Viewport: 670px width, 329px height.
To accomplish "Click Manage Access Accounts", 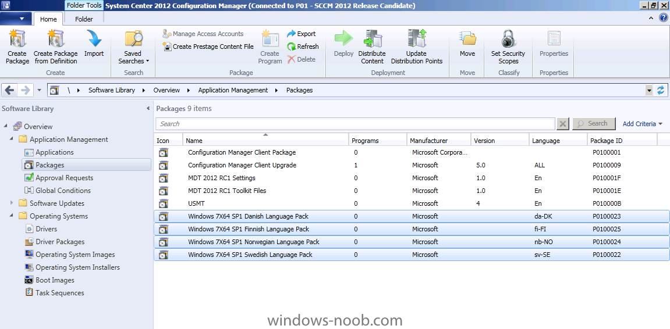I will click(203, 34).
